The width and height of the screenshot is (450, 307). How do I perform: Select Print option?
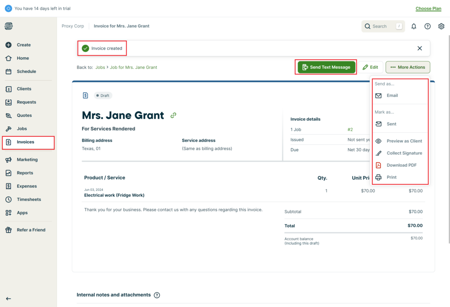tap(400, 177)
